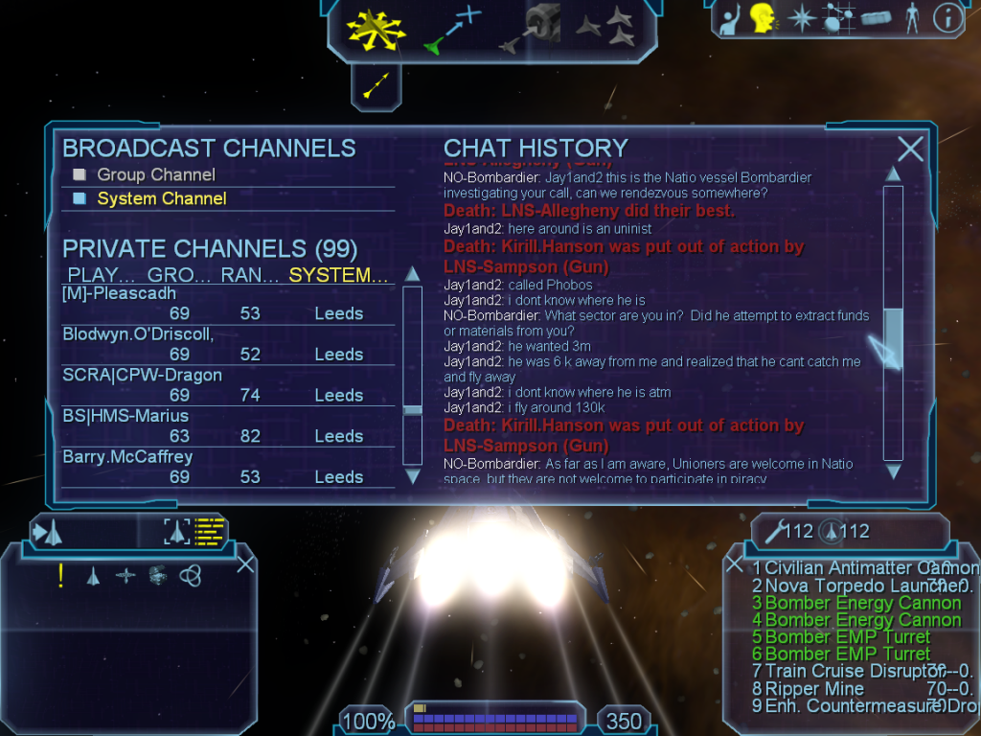Open the star-burst icon in top-right bar

801,17
